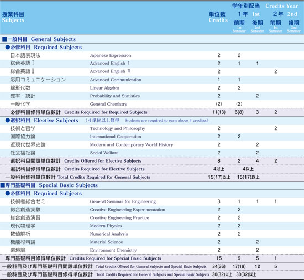Screen dimensions: 304x280
Task: Click the 1年 1st year header
Action: click(x=249, y=14)
